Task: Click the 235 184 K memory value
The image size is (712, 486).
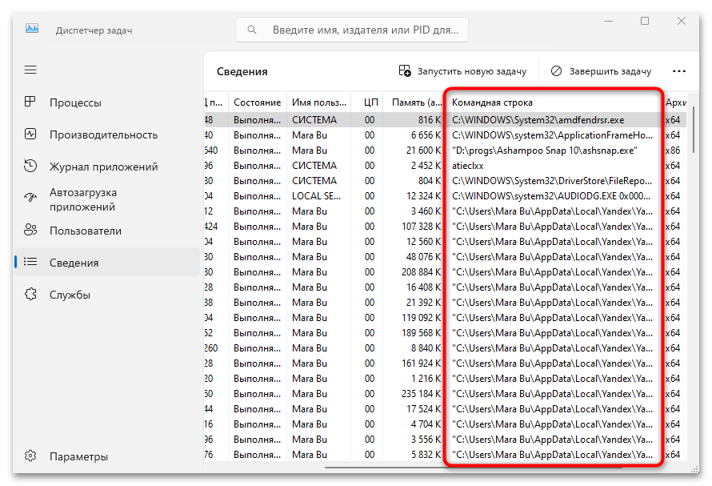Action: [422, 394]
